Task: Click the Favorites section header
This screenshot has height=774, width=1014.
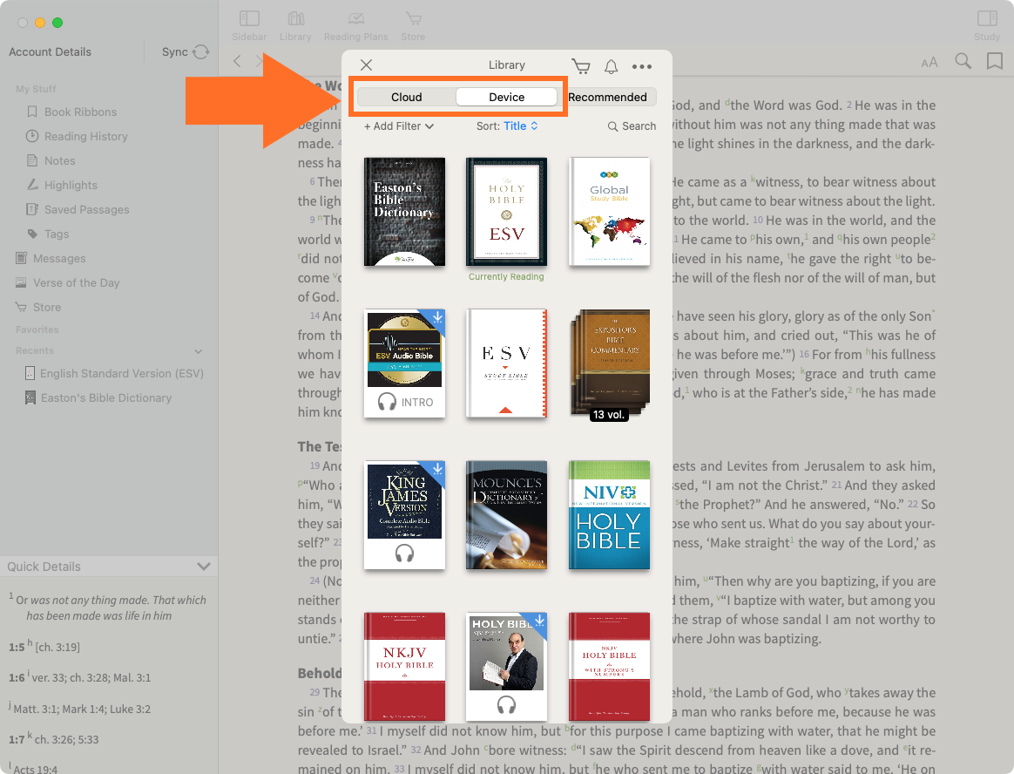Action: click(37, 329)
